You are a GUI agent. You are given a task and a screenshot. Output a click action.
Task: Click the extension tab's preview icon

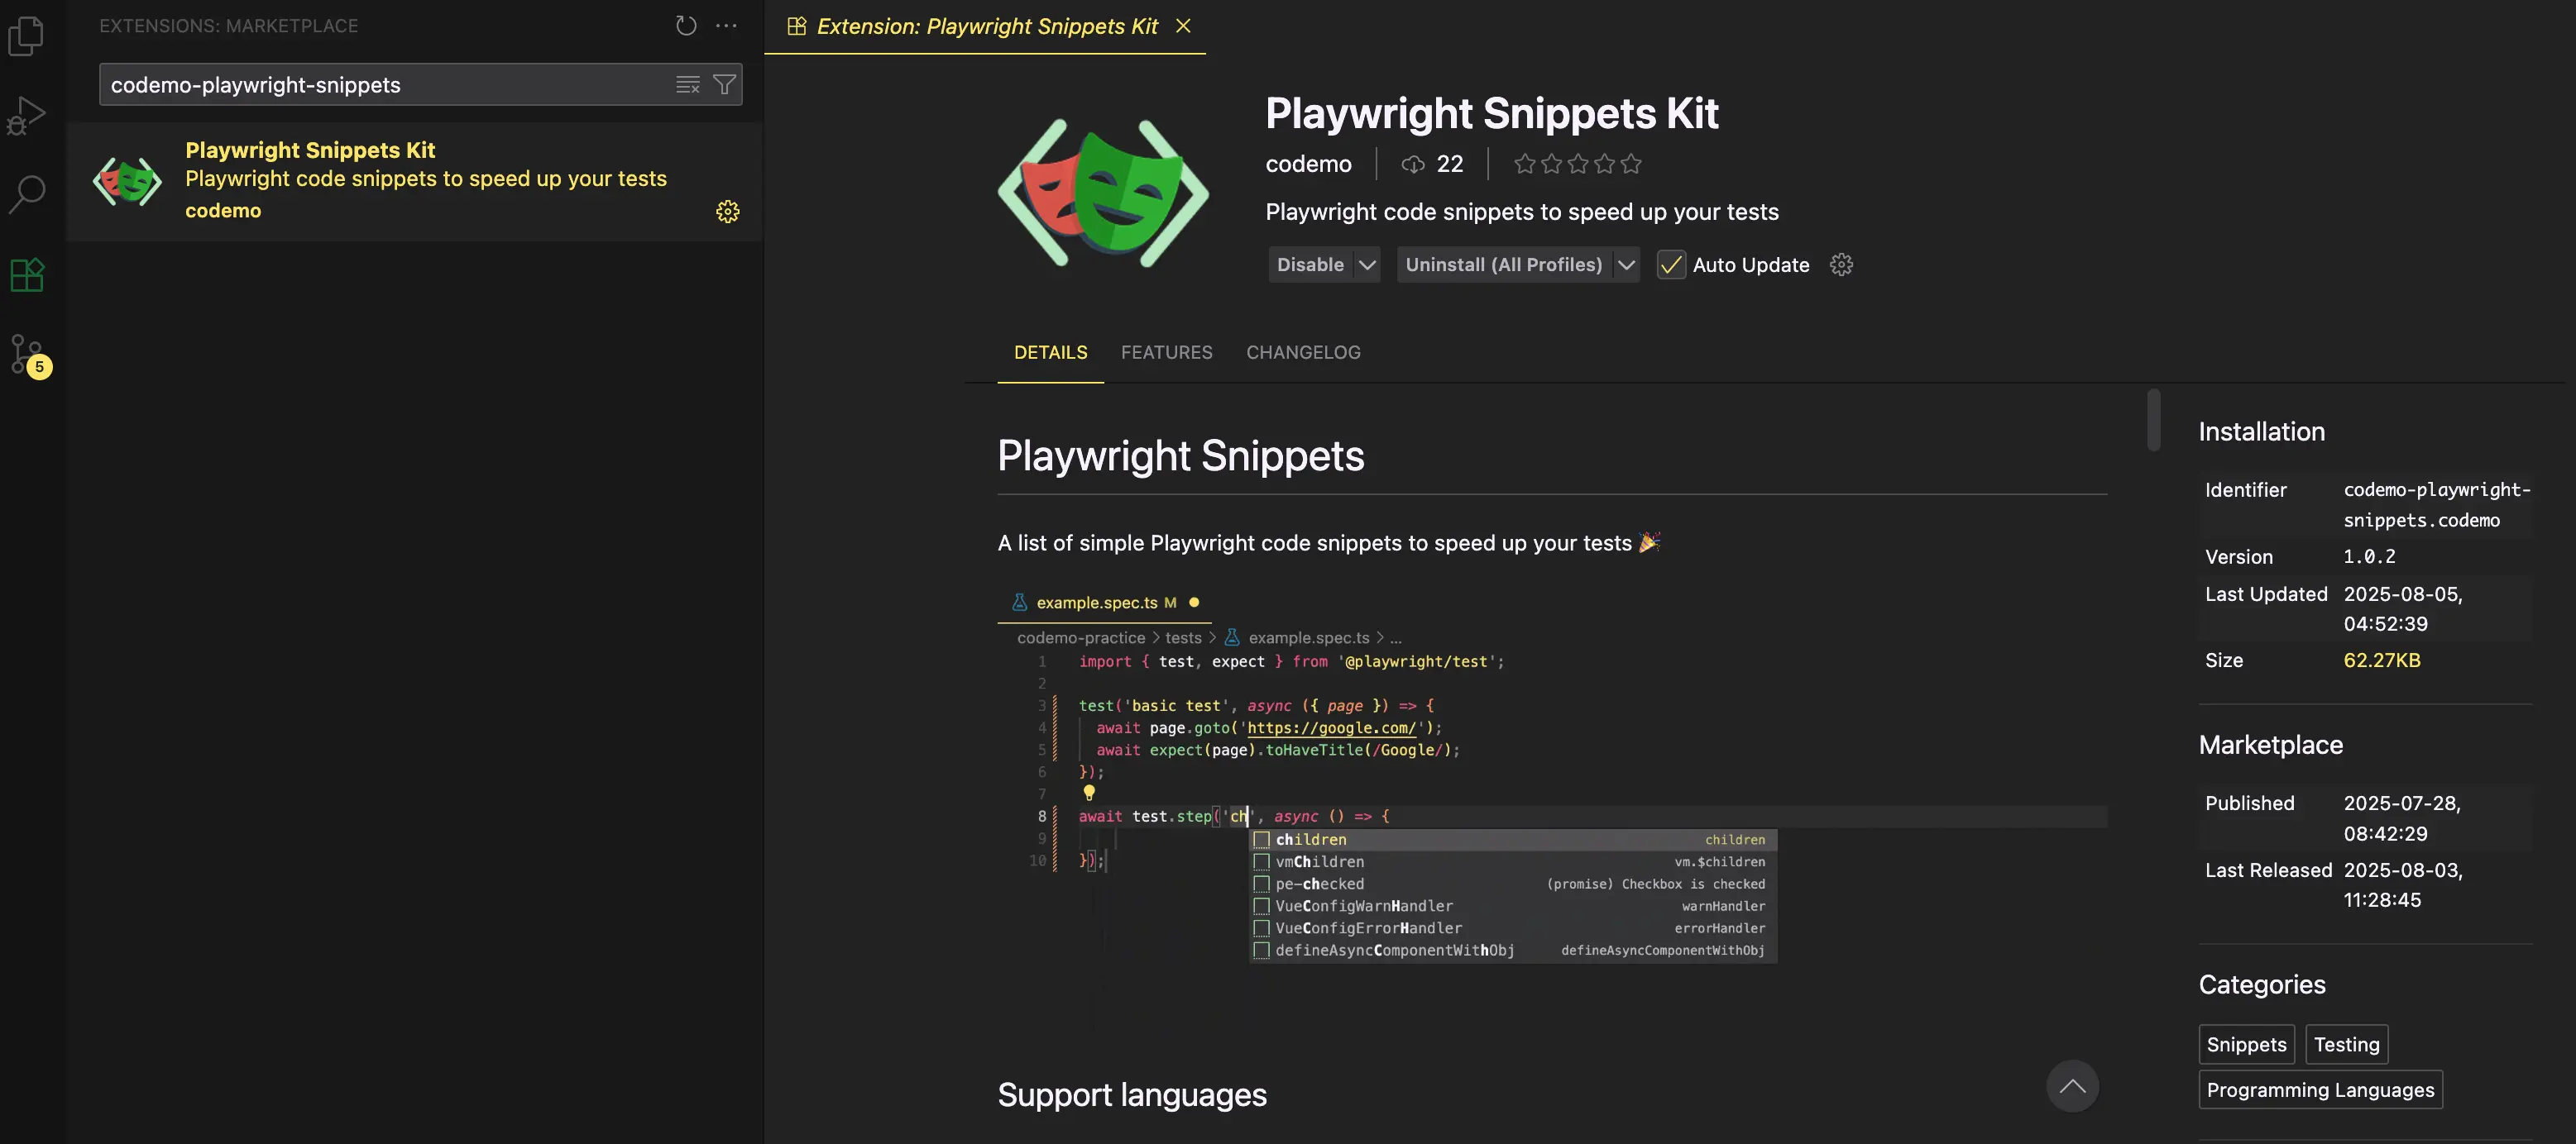pos(797,26)
